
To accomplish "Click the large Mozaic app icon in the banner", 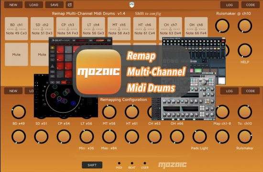I will point(99,72).
